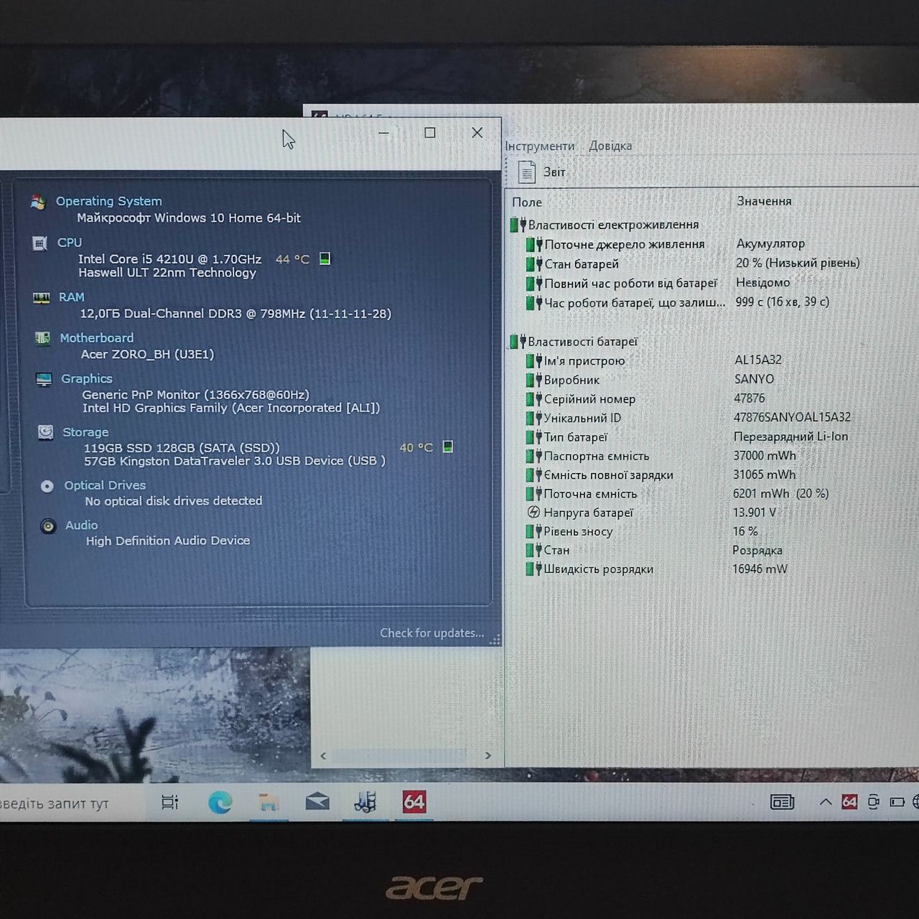
Task: Click the battery icon in the system tray
Action: 897,802
